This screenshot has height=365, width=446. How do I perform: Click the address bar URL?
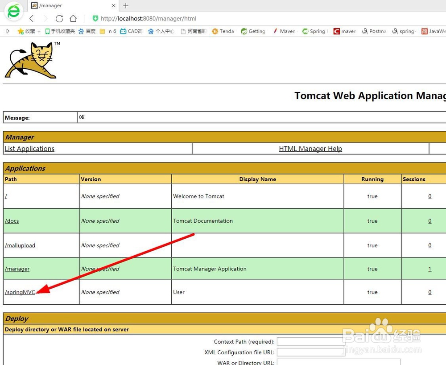(x=149, y=18)
